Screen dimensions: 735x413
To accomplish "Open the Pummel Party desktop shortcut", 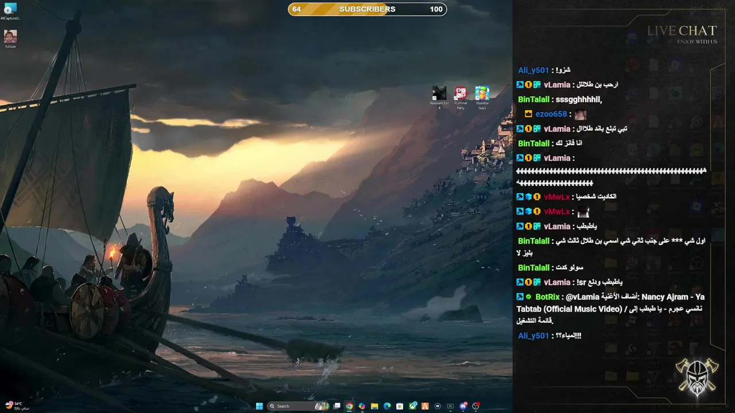I will point(461,98).
